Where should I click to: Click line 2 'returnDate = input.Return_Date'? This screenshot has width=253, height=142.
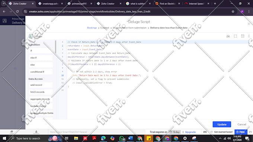(x=86, y=46)
